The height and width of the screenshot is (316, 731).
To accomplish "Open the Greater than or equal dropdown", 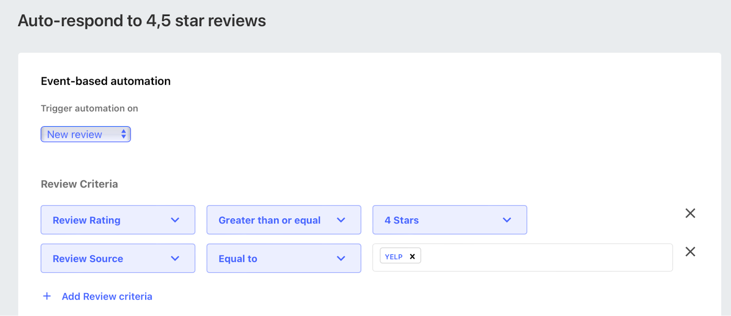I will pyautogui.click(x=283, y=220).
